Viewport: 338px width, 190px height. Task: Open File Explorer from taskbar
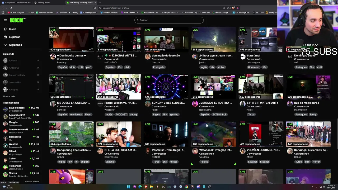coord(152,187)
